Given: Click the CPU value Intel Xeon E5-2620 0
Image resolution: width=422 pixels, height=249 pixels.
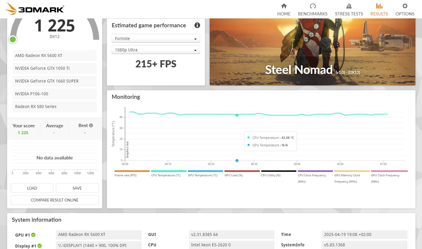Looking at the screenshot, I should click(x=232, y=245).
